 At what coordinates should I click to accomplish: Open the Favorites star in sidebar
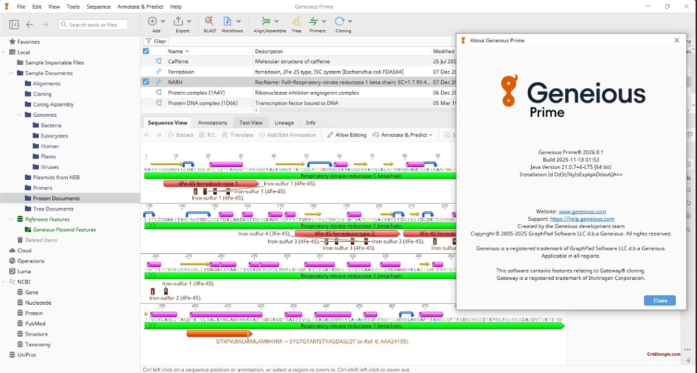[x=12, y=42]
